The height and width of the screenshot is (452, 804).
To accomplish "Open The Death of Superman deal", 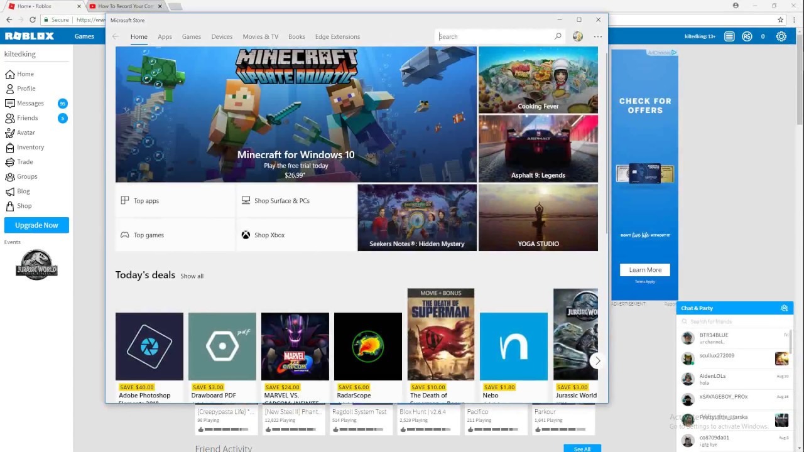I will click(441, 345).
